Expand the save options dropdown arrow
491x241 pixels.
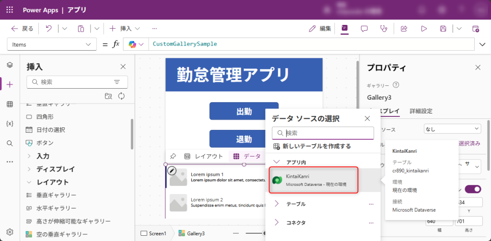tap(459, 28)
